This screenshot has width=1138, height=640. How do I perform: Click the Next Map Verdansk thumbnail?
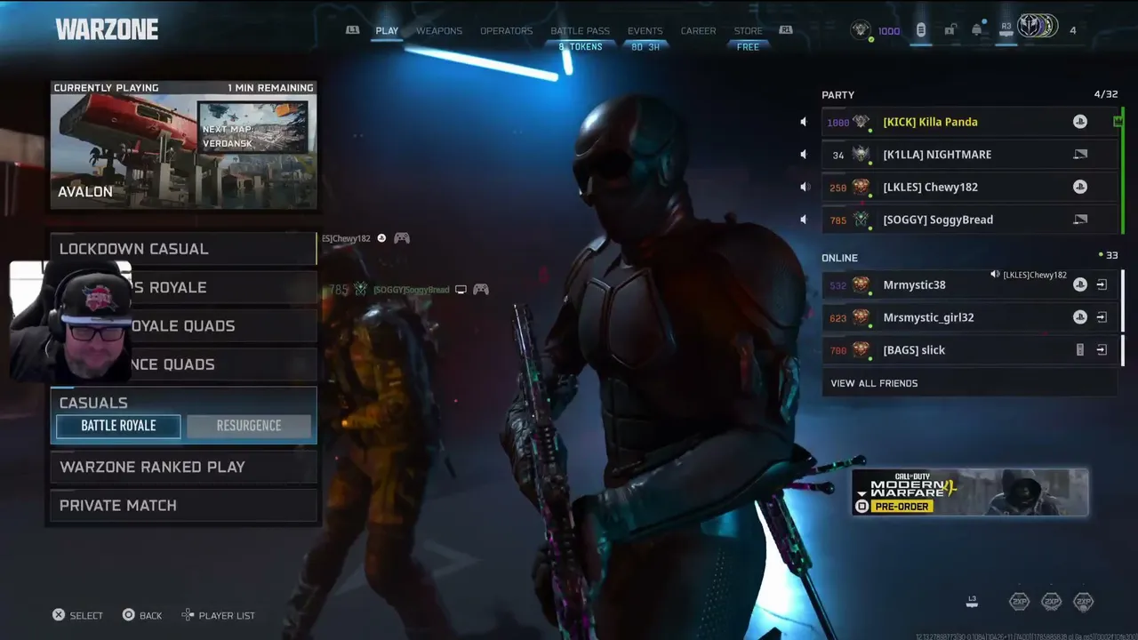pos(253,126)
